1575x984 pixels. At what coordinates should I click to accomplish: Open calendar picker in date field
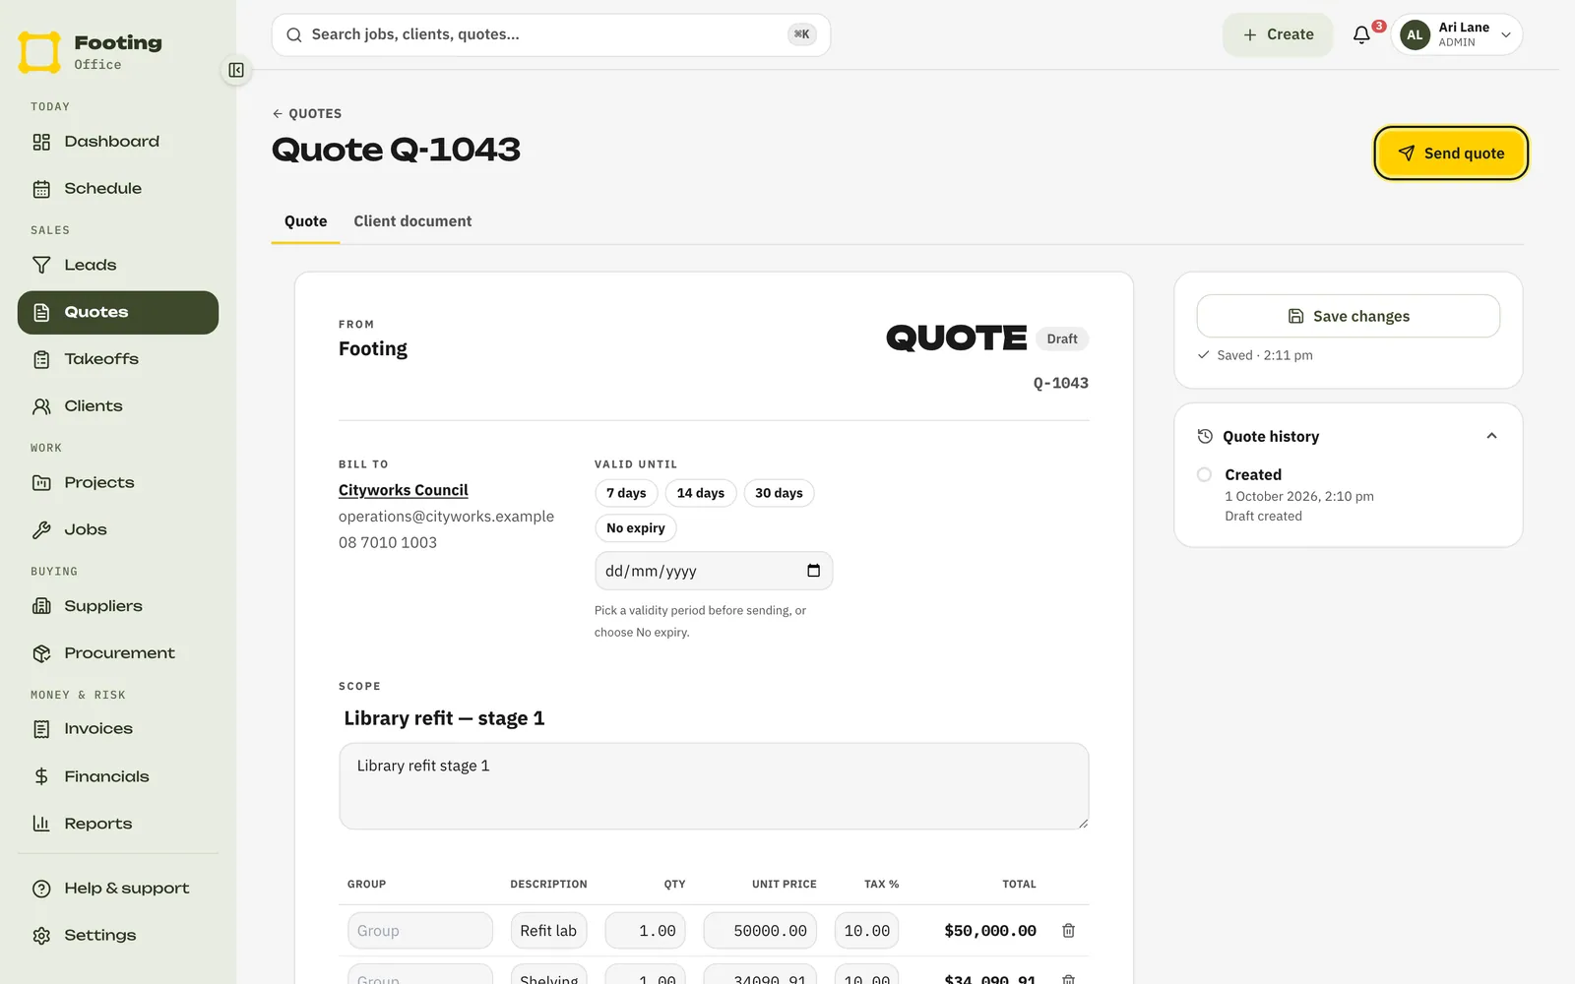click(813, 571)
